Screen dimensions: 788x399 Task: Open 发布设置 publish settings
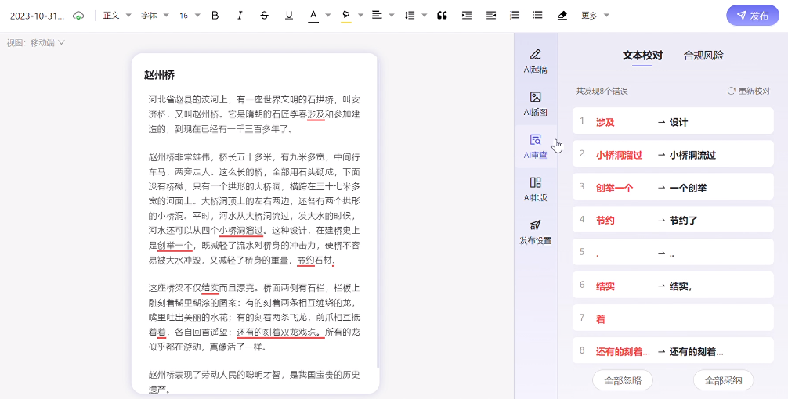(x=535, y=232)
